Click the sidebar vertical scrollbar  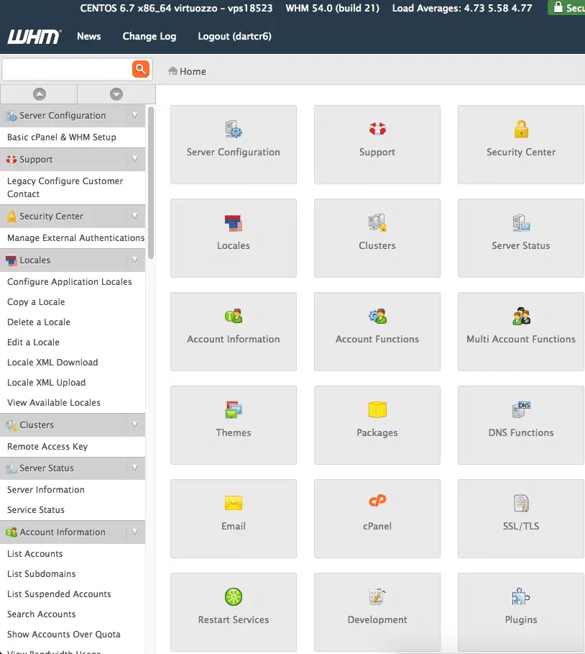pos(151,183)
